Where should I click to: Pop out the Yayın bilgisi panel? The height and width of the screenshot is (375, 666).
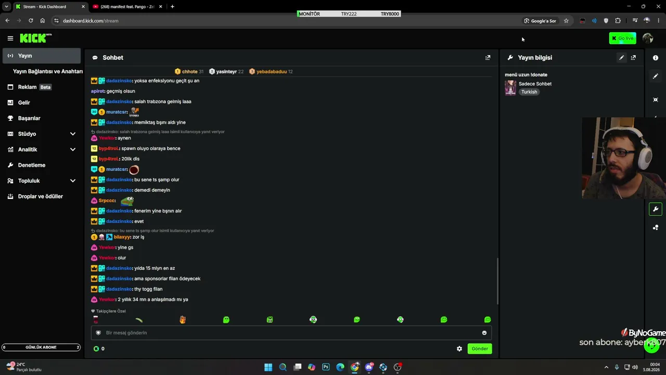click(633, 58)
